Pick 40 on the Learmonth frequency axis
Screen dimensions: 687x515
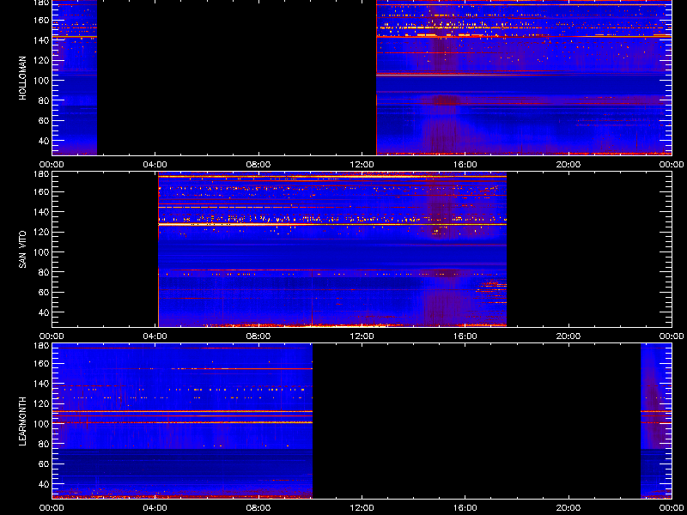(44, 484)
